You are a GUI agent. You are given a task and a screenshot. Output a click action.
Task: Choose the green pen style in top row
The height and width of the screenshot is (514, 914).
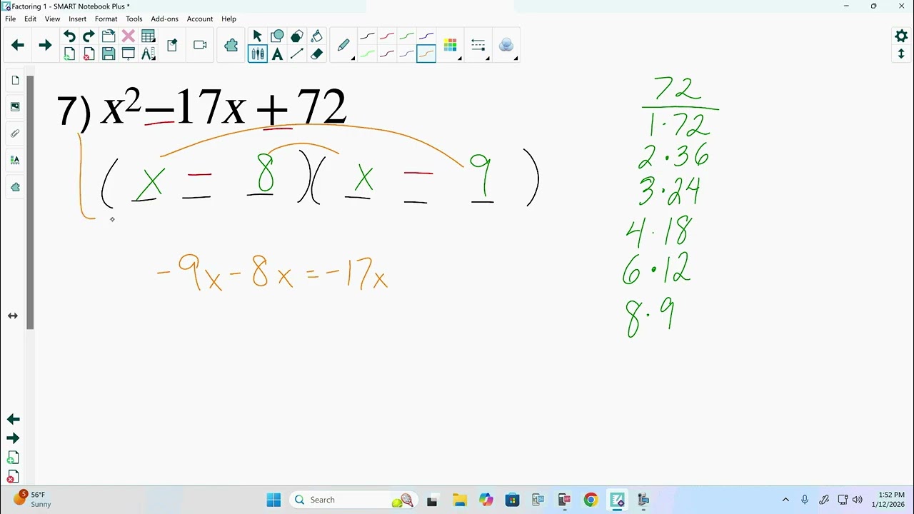(x=406, y=36)
